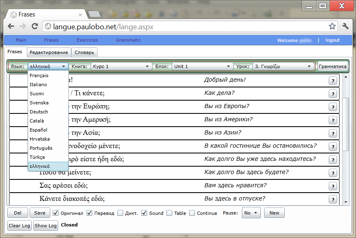Select Türkçe in language list

48,157
